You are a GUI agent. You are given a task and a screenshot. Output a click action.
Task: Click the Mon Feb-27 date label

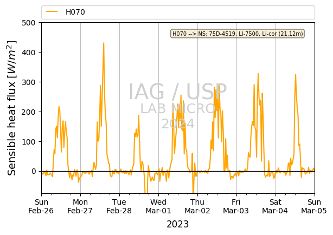point(80,206)
